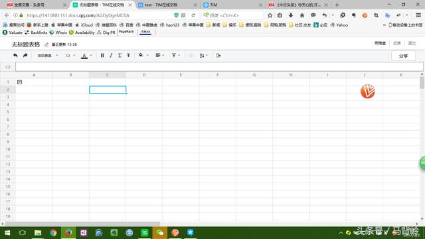Click the bookmark star icon
Image resolution: width=425 pixels, height=239 pixels.
pyautogui.click(x=270, y=15)
